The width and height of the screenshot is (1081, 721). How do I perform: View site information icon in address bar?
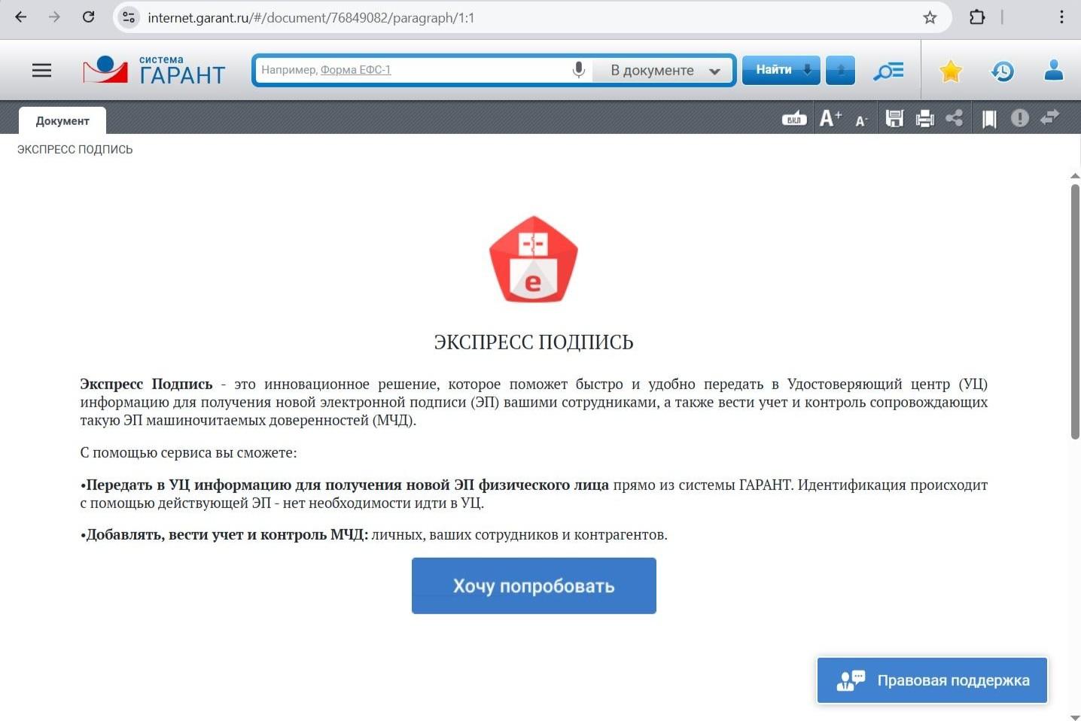tap(129, 17)
